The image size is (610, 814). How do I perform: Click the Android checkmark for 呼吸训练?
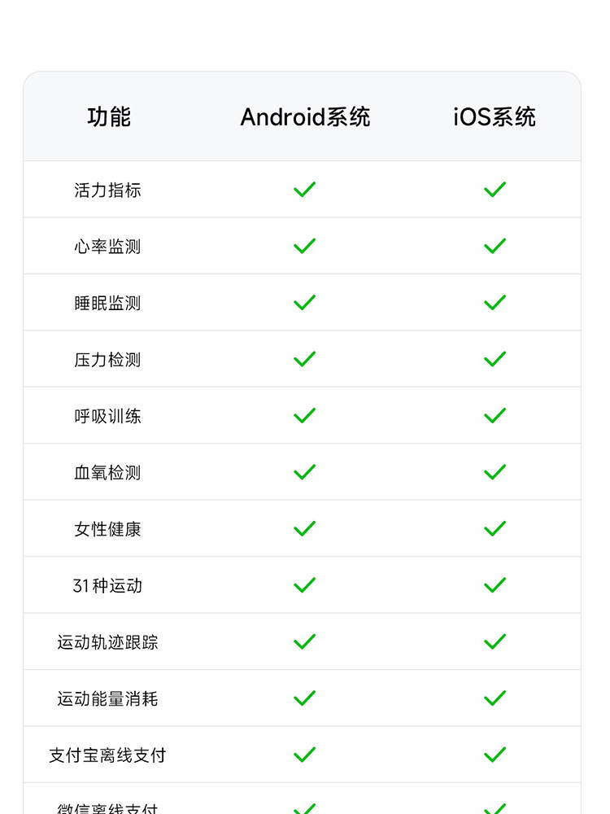tap(304, 416)
